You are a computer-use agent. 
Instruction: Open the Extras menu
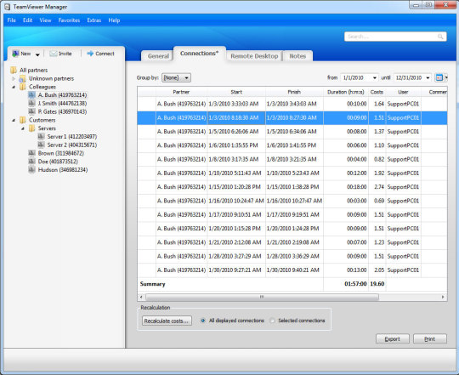click(x=94, y=20)
